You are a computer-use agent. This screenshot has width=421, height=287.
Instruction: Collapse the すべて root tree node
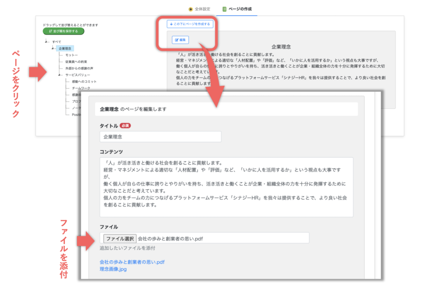click(47, 42)
